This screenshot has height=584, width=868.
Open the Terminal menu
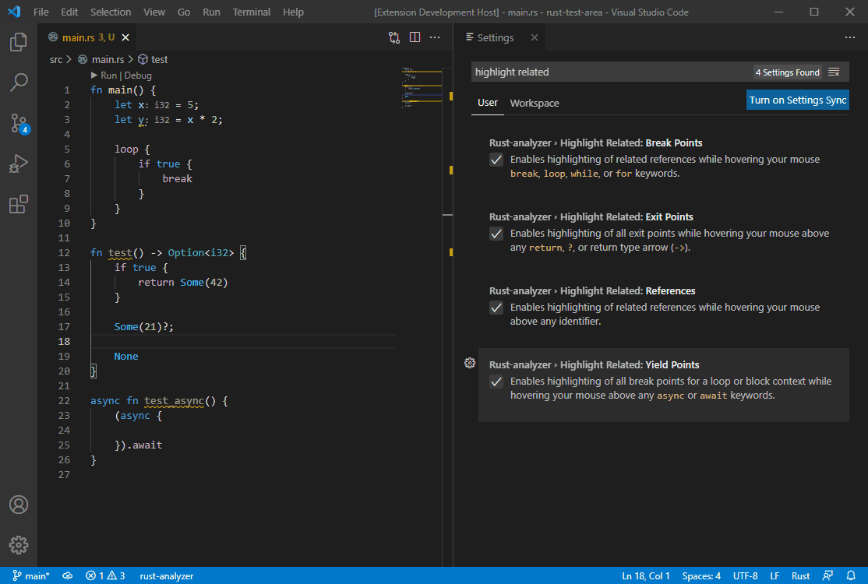[252, 12]
